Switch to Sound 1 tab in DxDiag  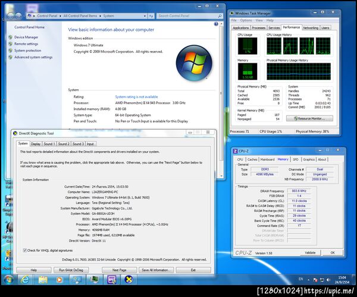(x=49, y=144)
